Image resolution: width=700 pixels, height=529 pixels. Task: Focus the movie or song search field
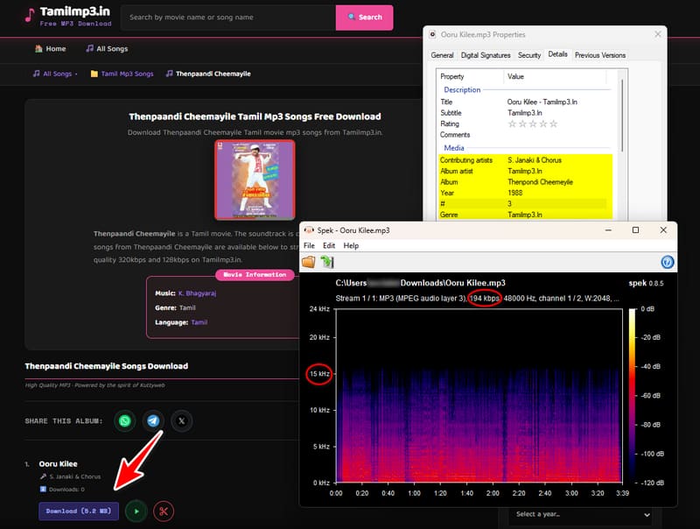click(228, 18)
